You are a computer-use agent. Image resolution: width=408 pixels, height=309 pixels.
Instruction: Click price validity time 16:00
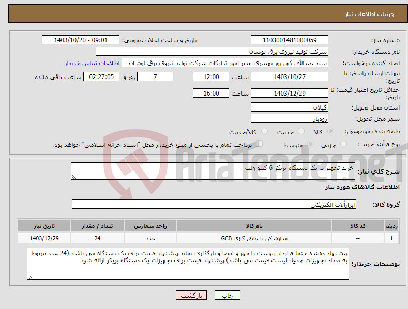tap(211, 93)
